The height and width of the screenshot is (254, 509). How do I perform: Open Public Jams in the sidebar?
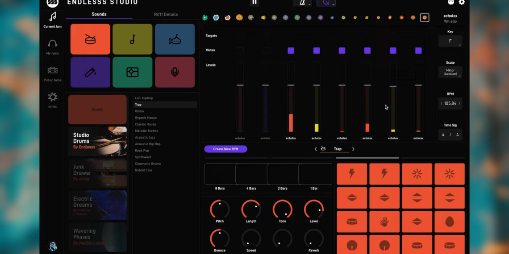click(52, 74)
